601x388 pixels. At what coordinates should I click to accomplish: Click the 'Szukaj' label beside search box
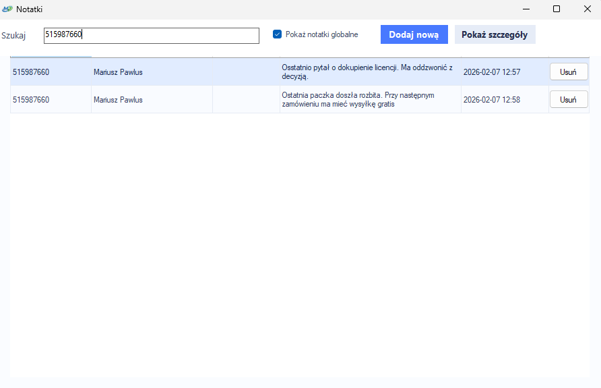click(x=13, y=36)
